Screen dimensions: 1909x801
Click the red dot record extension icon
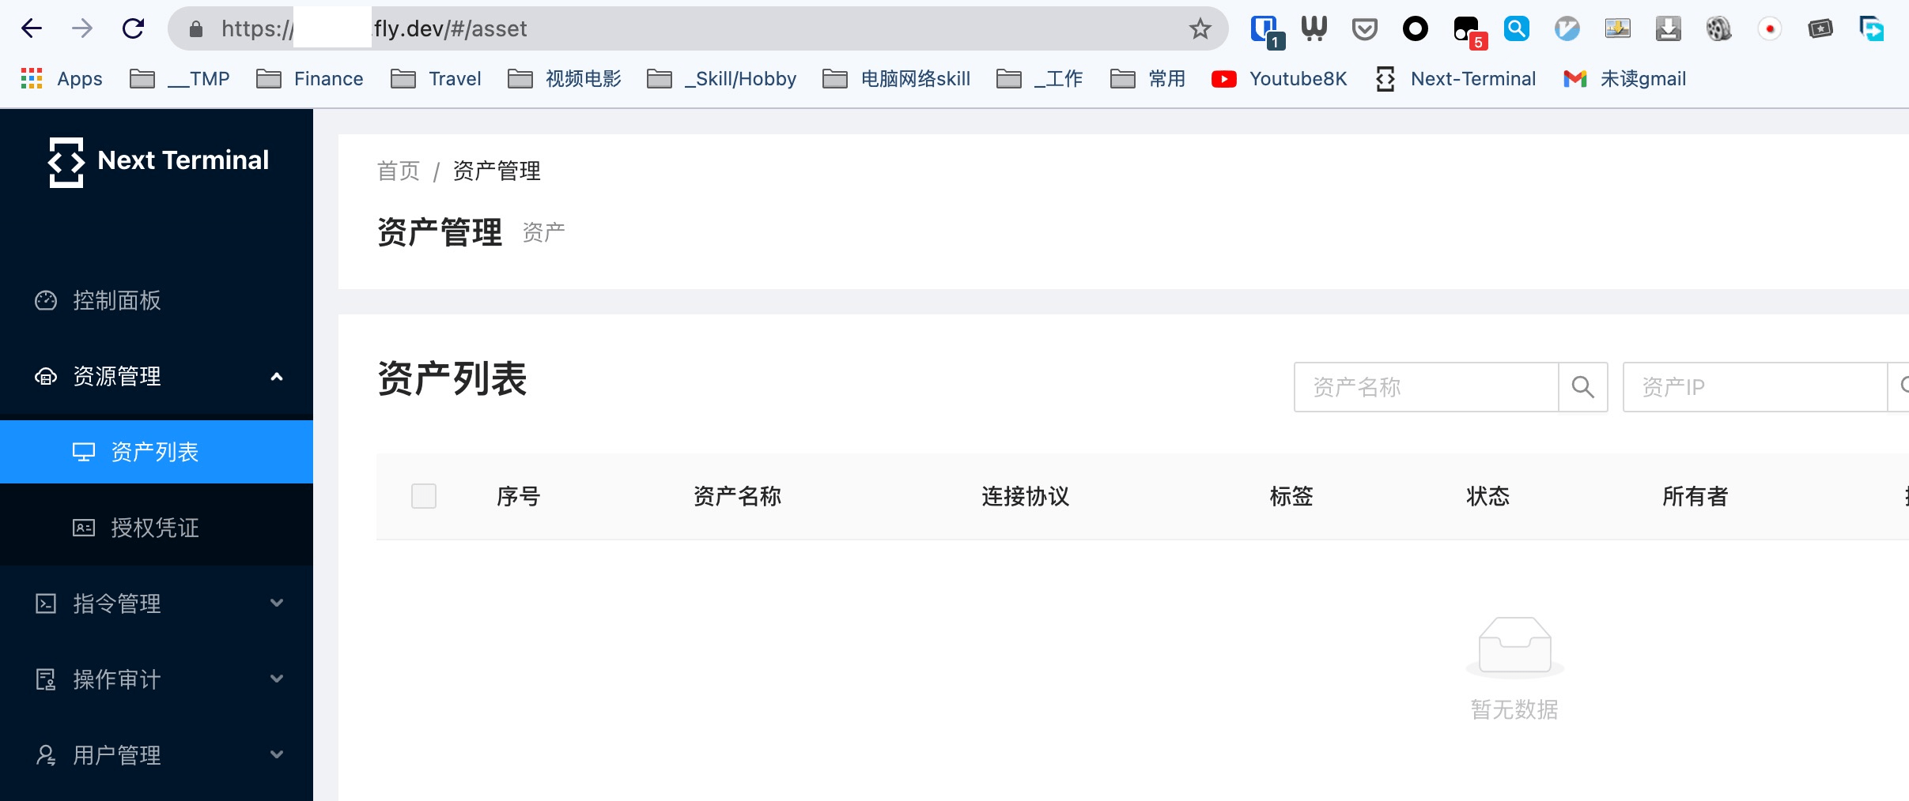1770,29
